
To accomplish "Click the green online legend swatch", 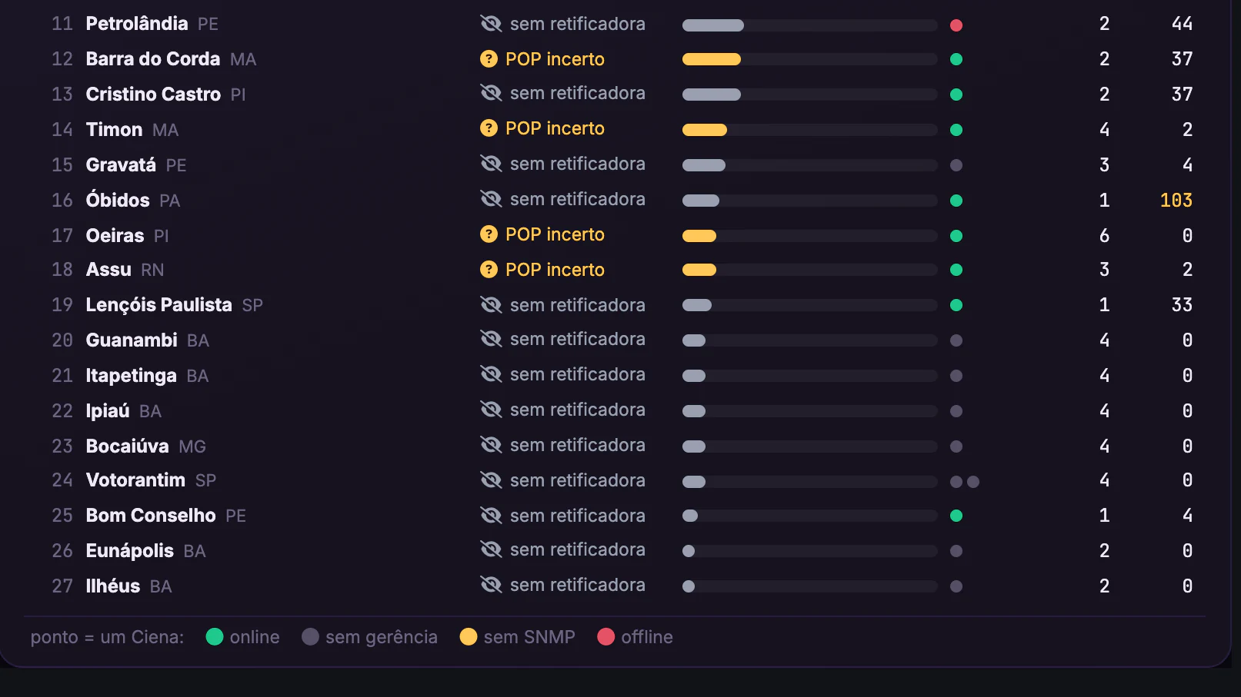I will [215, 637].
